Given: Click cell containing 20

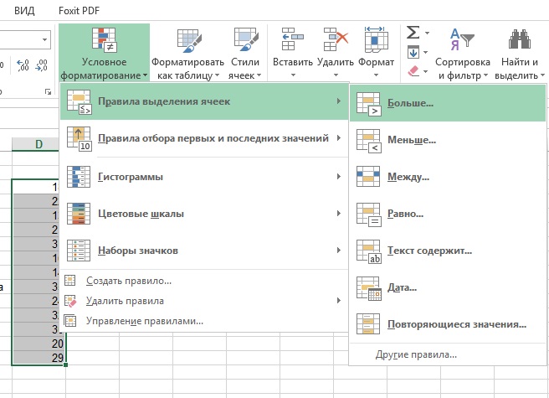Looking at the screenshot, I should pos(38,344).
